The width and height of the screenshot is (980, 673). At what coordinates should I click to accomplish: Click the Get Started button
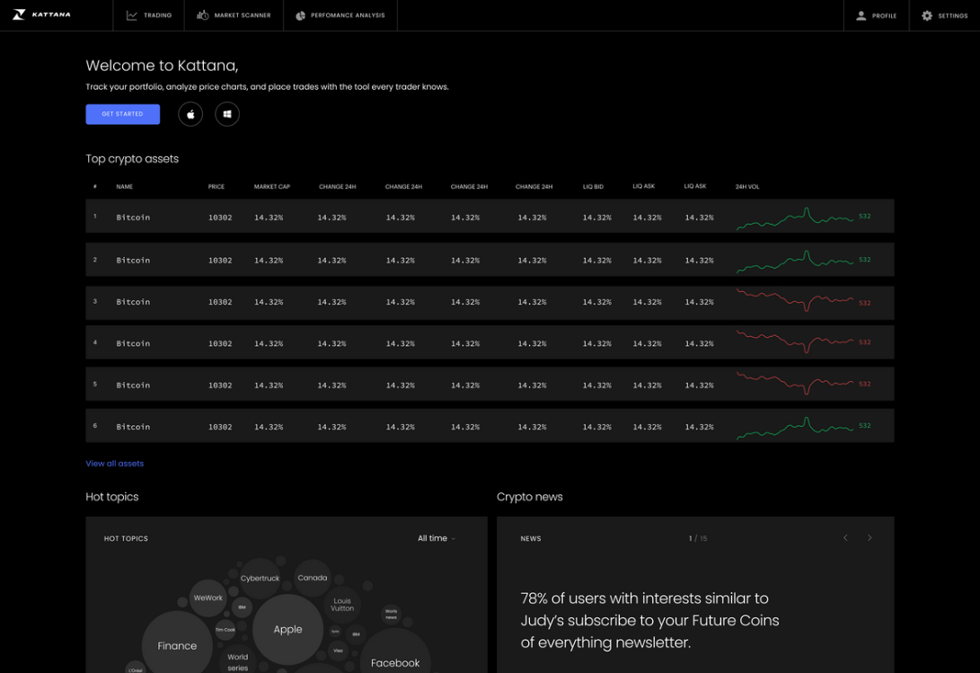click(x=122, y=114)
